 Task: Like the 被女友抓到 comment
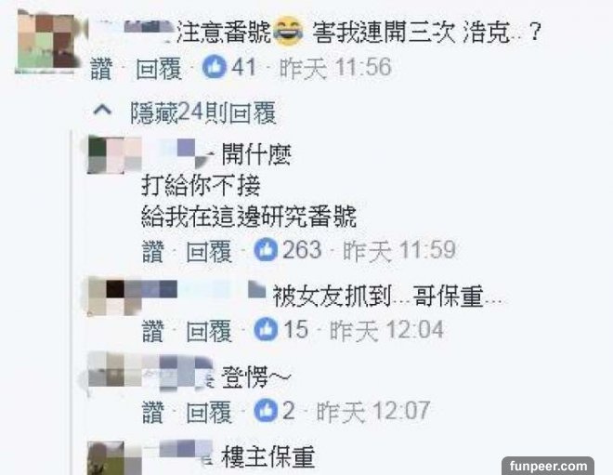(152, 331)
